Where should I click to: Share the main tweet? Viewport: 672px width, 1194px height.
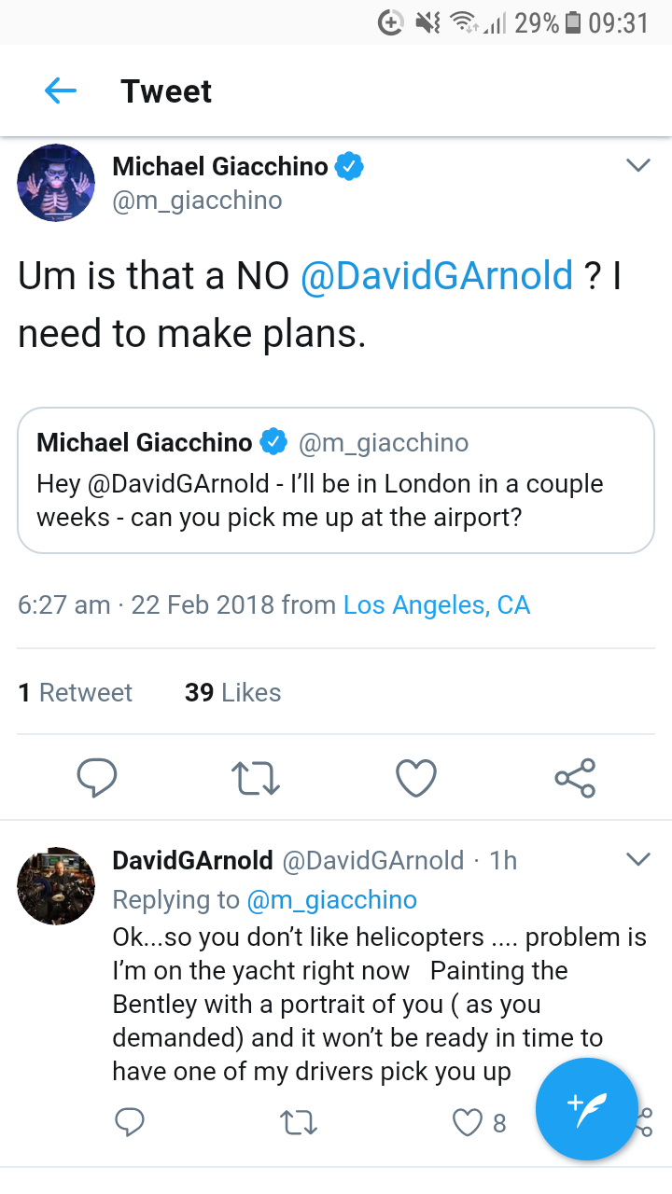(x=575, y=778)
